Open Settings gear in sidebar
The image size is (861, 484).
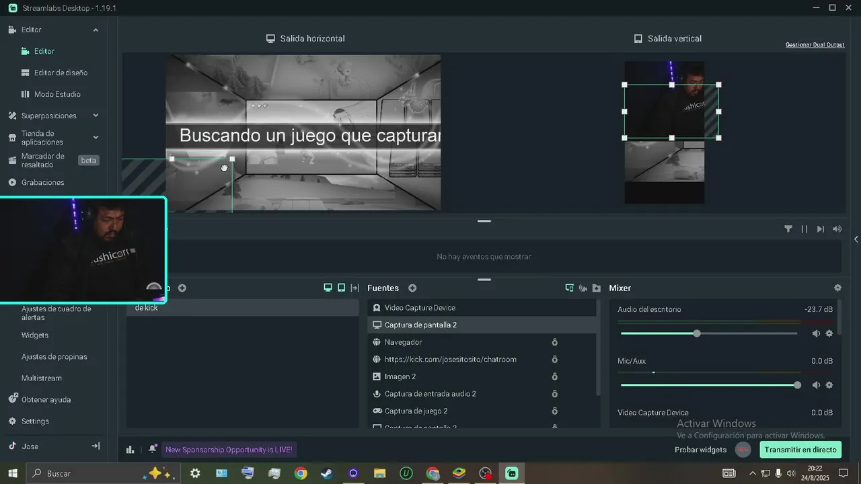(x=12, y=421)
